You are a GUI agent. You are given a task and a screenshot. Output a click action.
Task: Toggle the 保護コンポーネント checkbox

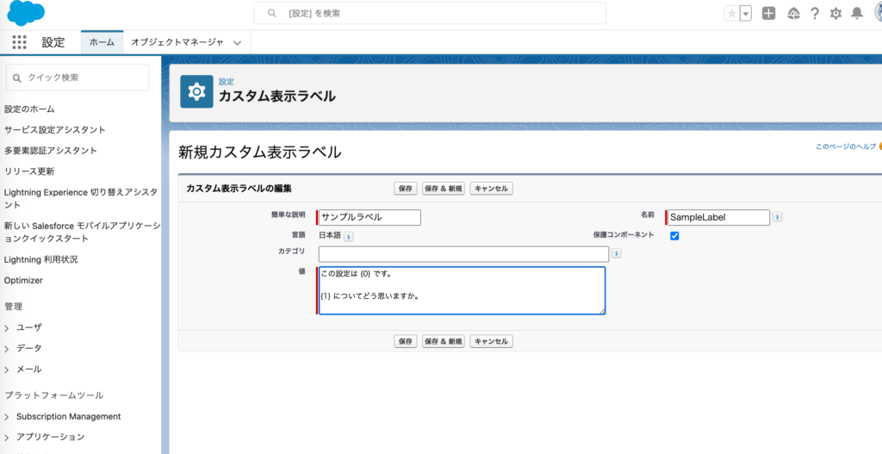coord(675,236)
